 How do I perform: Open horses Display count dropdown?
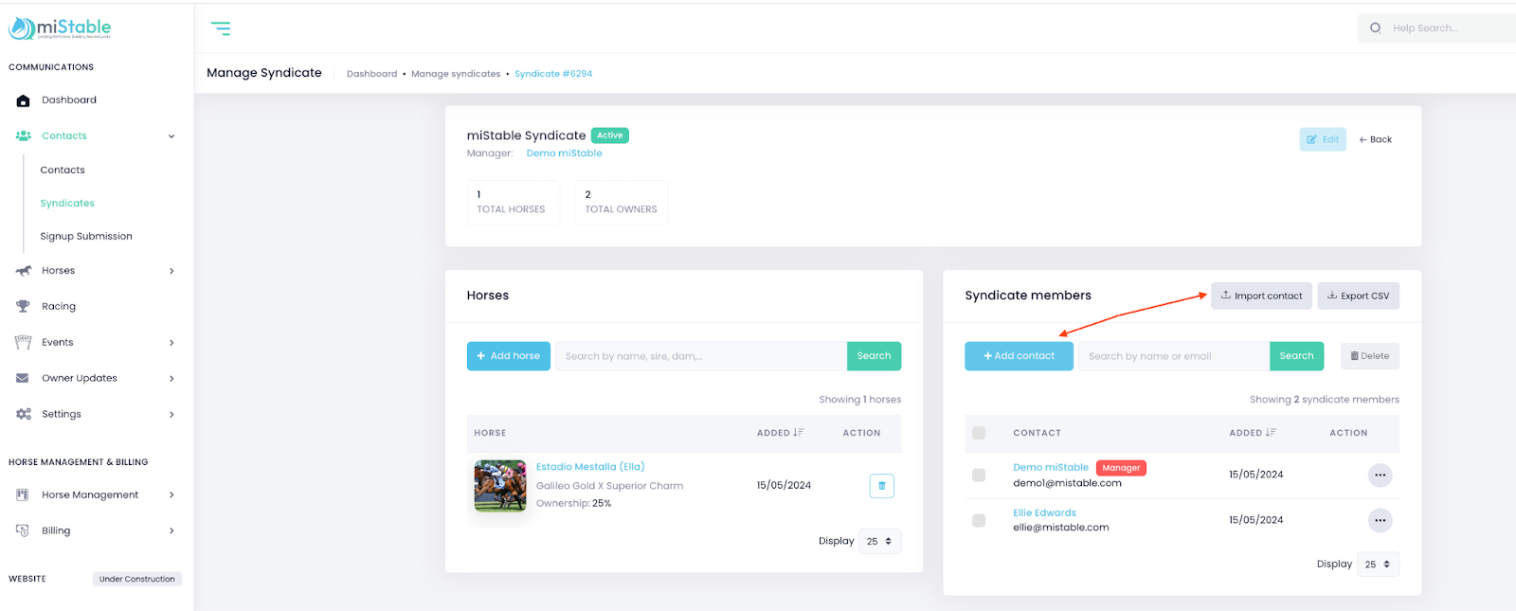tap(879, 542)
